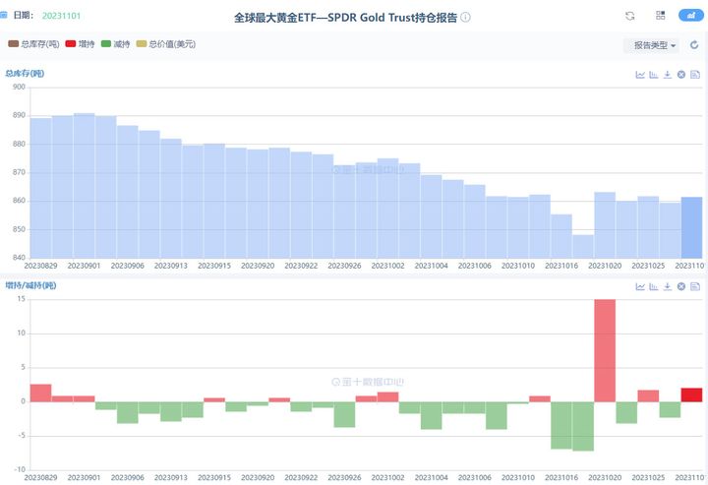
Task: Switch 总库存 chart to line view
Action: (x=640, y=75)
